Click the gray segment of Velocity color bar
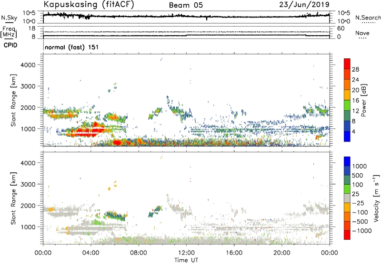 (347, 198)
